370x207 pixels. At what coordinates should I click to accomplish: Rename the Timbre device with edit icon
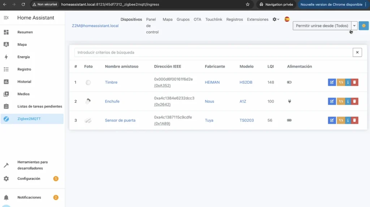tap(332, 82)
